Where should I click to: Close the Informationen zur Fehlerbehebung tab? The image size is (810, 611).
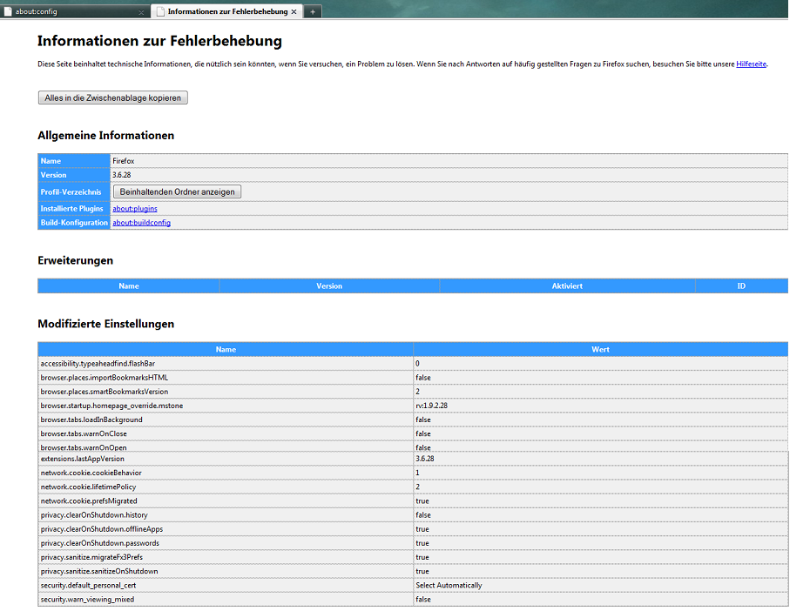tap(294, 12)
